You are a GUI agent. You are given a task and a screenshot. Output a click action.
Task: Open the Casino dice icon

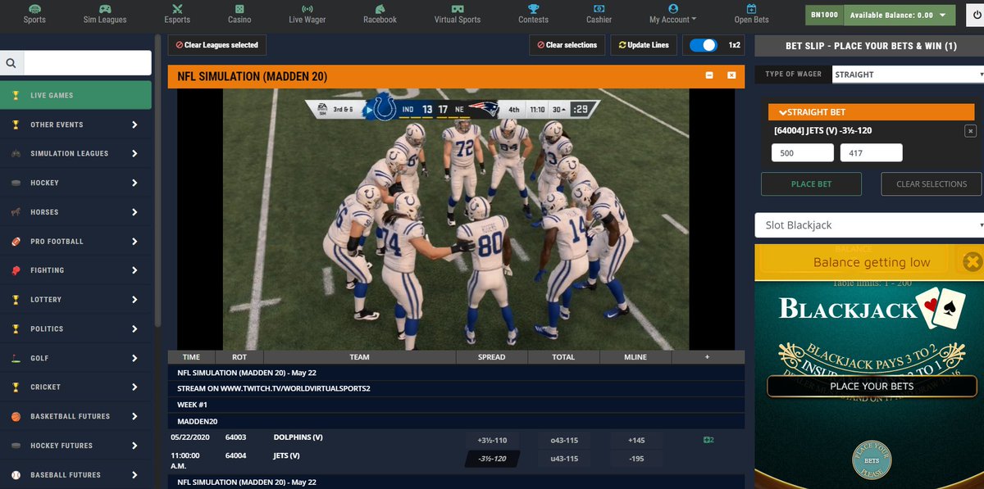[x=239, y=8]
